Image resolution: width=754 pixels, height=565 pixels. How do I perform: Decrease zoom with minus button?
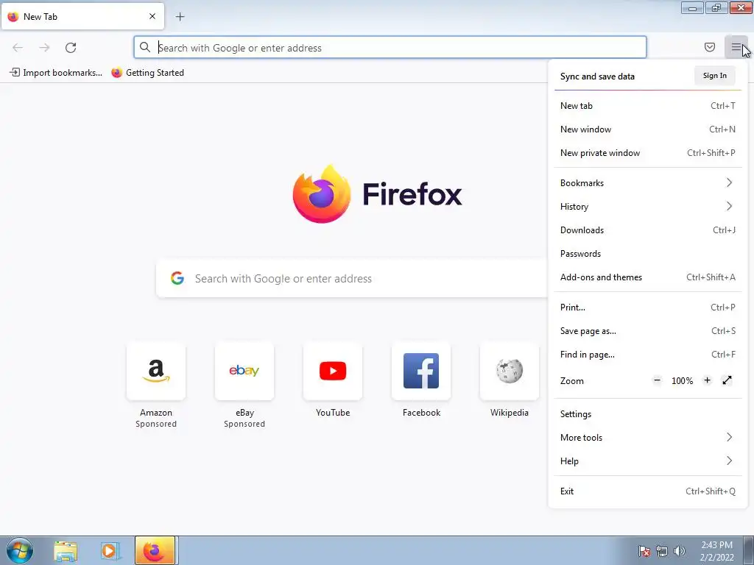click(x=657, y=380)
